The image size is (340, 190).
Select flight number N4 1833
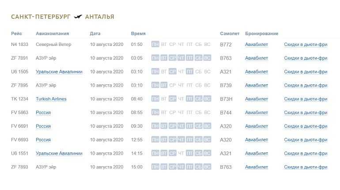20,45
